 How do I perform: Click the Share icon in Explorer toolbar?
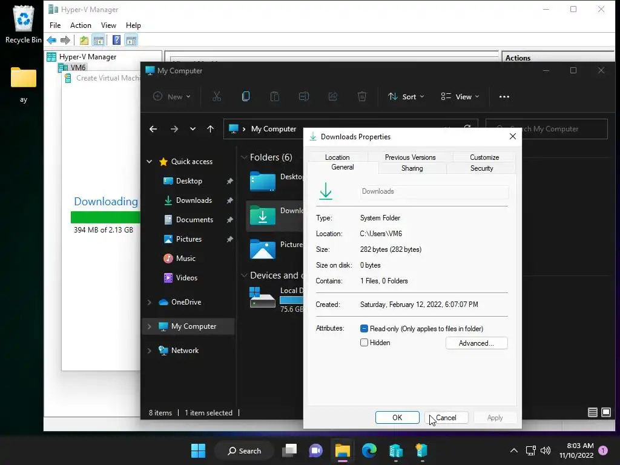333,96
